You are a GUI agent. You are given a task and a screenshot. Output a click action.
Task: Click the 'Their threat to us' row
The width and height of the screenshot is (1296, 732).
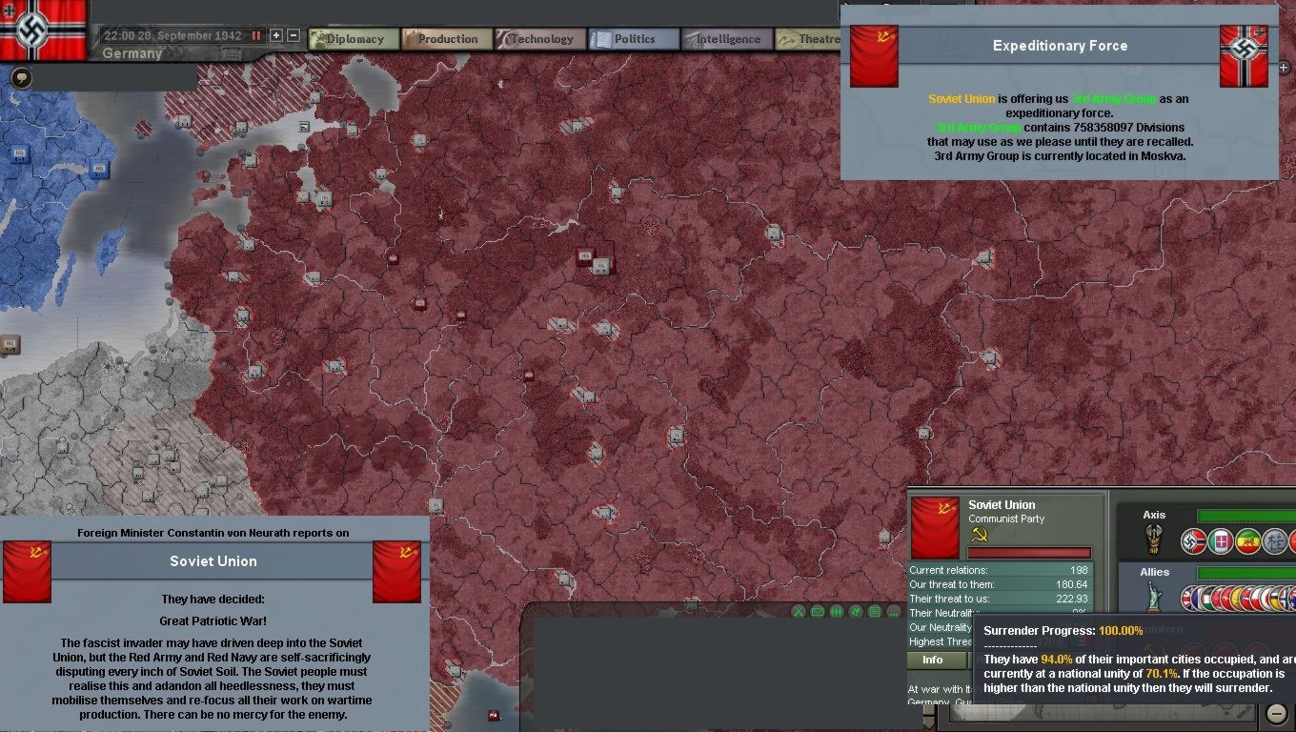pyautogui.click(x=999, y=599)
